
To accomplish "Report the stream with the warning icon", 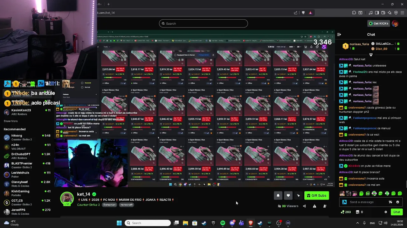I will pyautogui.click(x=314, y=206).
